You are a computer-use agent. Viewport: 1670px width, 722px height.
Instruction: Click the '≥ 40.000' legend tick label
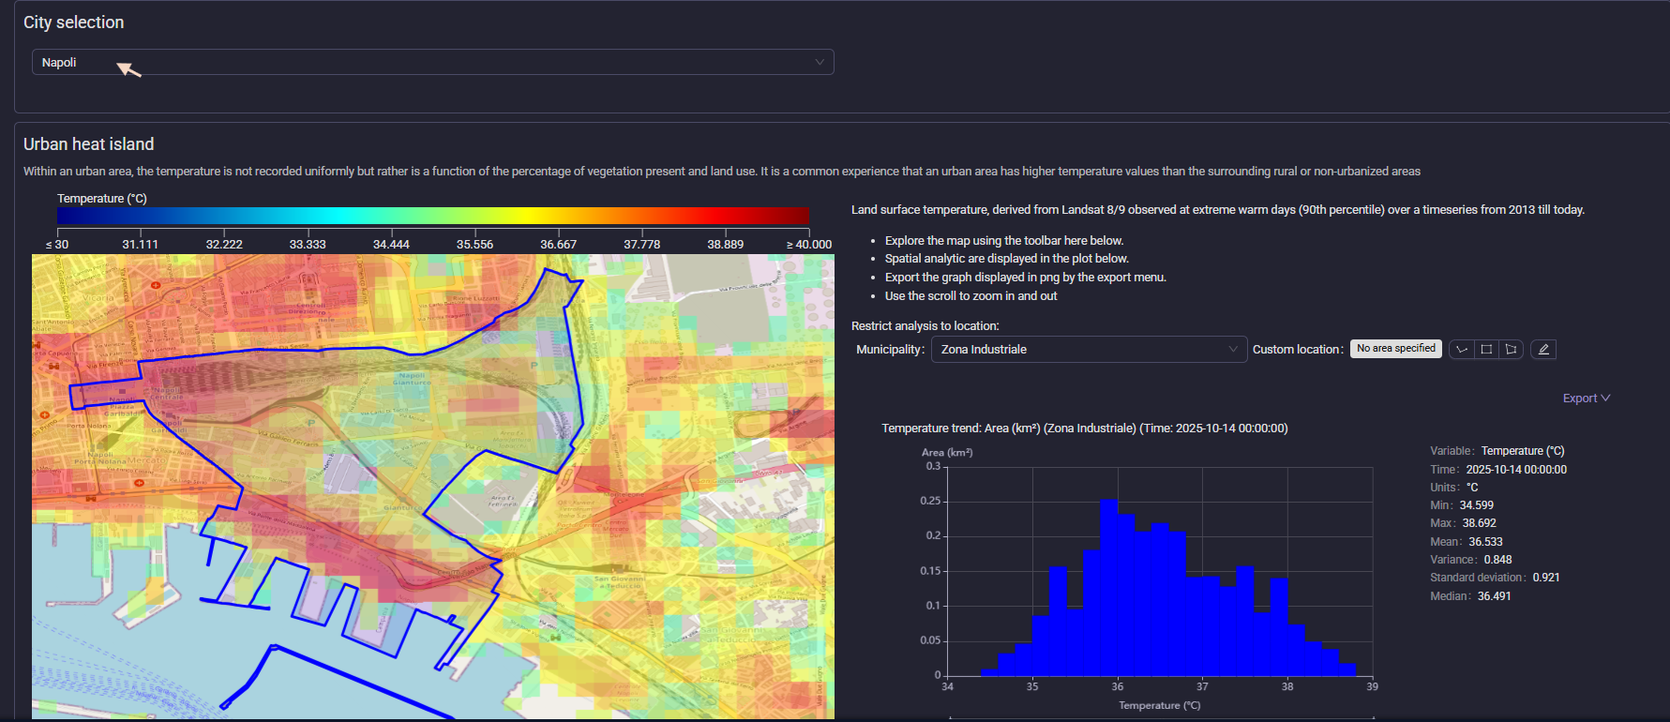pos(808,245)
